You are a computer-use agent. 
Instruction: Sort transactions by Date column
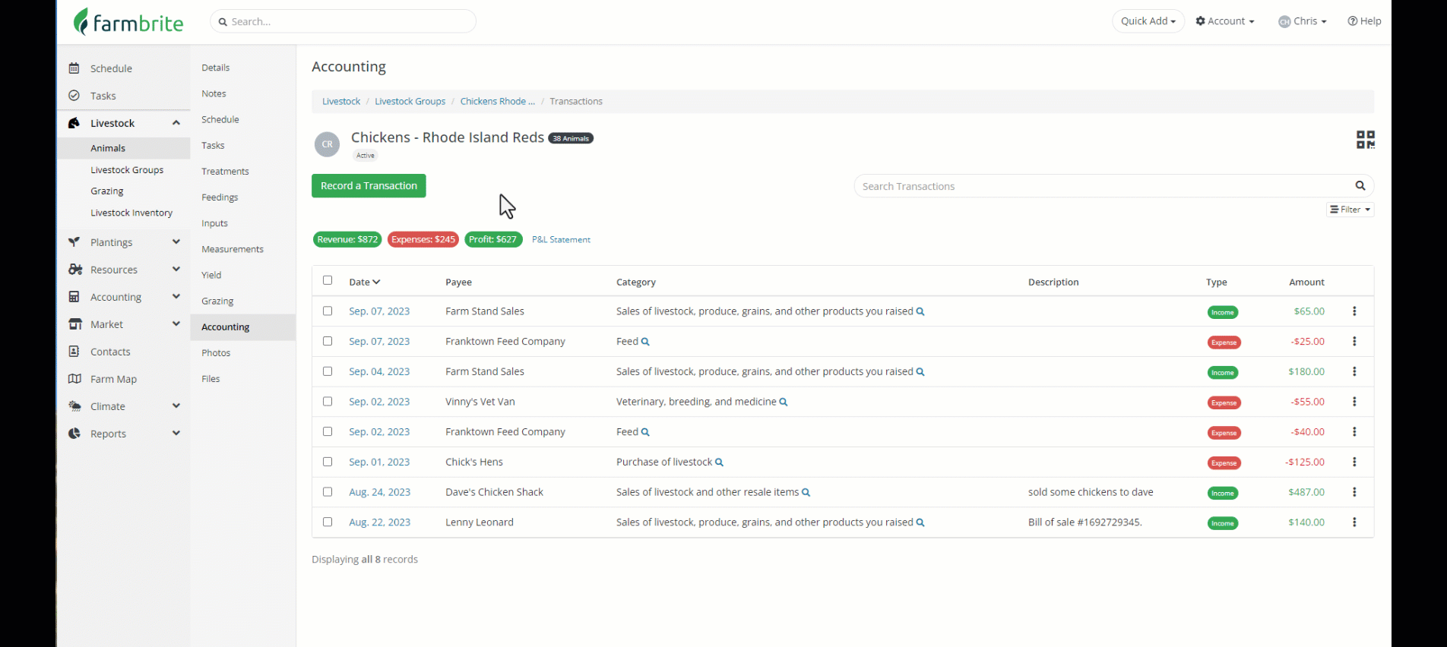[x=365, y=282]
